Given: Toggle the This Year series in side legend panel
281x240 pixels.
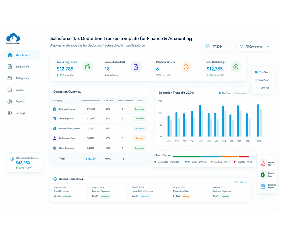Looking at the screenshot, I should 262,72.
